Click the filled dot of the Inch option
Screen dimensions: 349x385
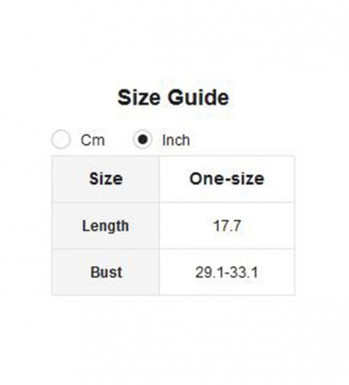(x=142, y=139)
